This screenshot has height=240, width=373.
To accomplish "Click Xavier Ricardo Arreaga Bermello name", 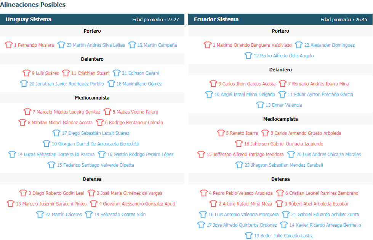I will click(325, 225).
